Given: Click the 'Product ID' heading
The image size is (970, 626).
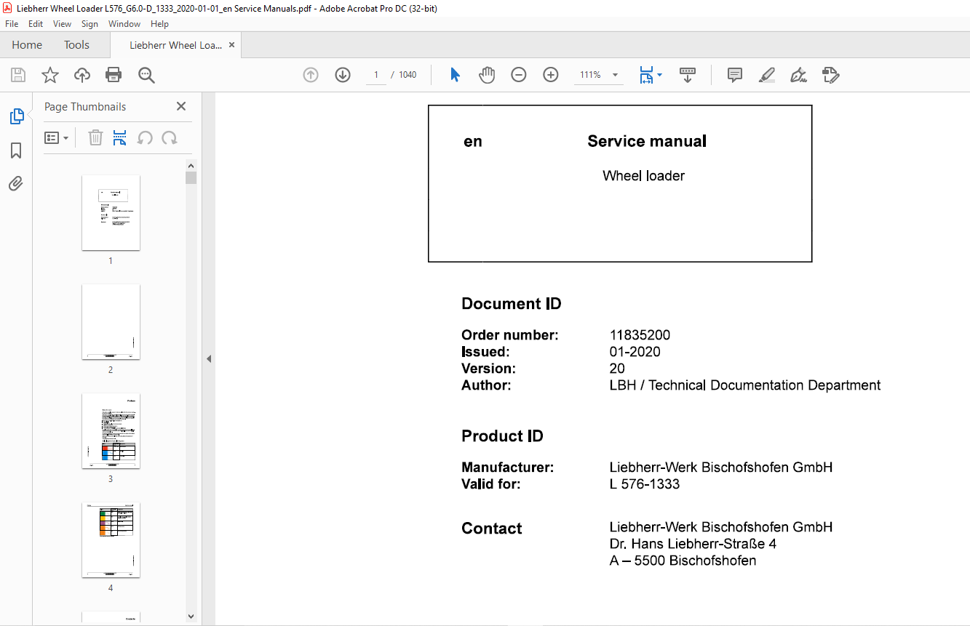Looking at the screenshot, I should coord(502,436).
